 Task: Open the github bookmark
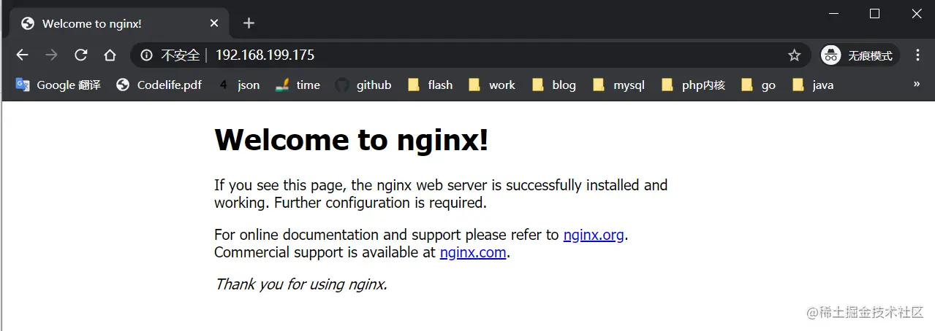pyautogui.click(x=363, y=85)
